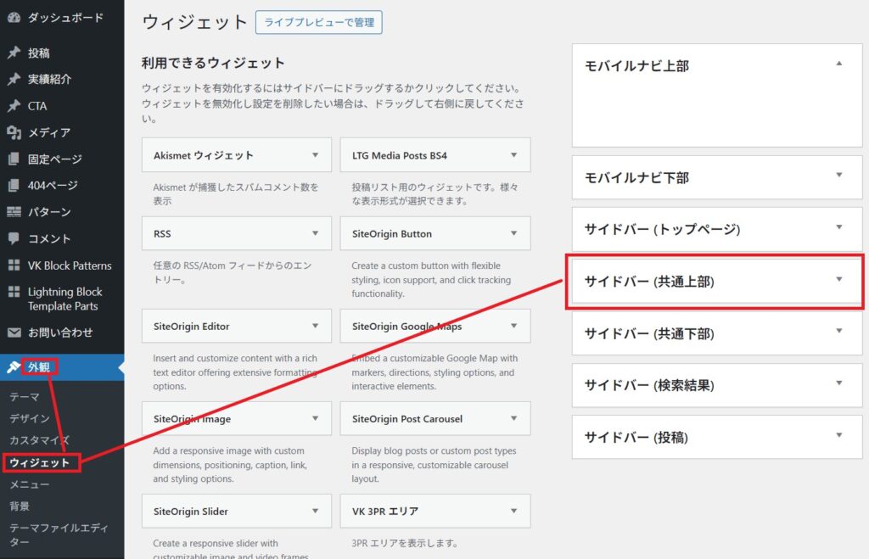Click the ライブプレビューで管理 button
The height and width of the screenshot is (559, 869).
click(318, 23)
